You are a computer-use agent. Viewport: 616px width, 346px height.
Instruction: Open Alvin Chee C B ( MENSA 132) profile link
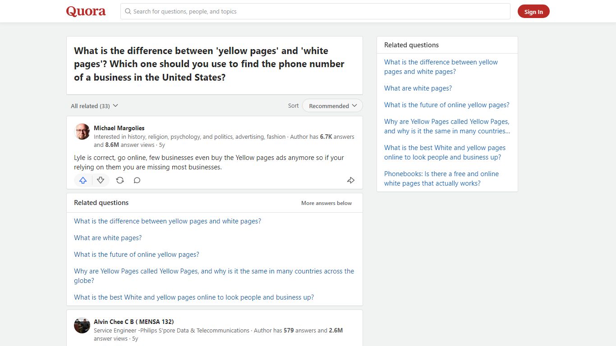[133, 322]
